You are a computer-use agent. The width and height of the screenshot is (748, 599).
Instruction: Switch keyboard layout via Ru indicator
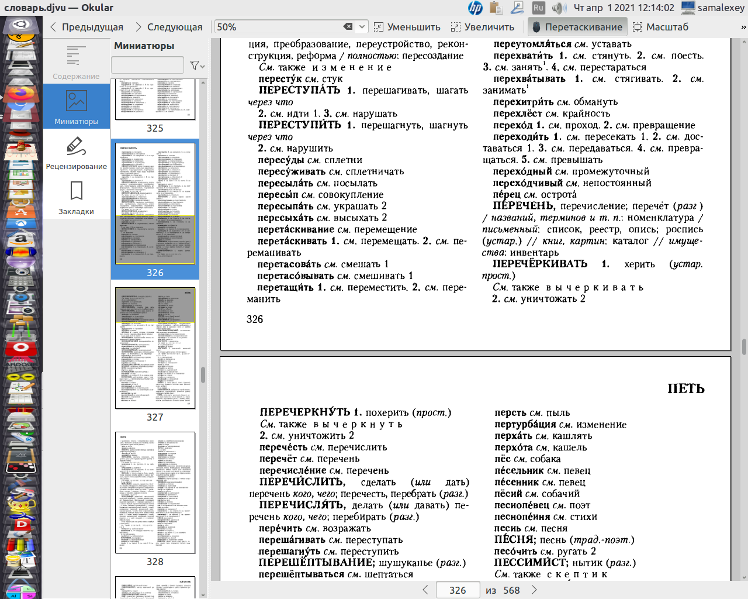538,8
